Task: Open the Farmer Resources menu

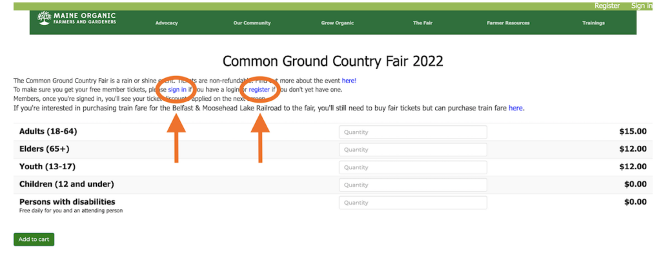Action: pos(508,23)
